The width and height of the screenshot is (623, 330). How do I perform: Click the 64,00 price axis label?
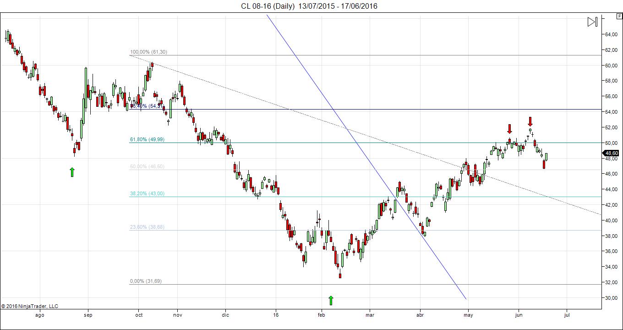[612, 34]
